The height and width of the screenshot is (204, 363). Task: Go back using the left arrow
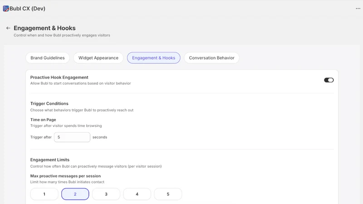click(8, 28)
